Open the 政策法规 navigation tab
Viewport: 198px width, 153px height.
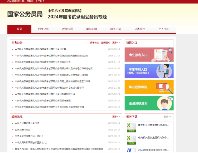click(67, 29)
